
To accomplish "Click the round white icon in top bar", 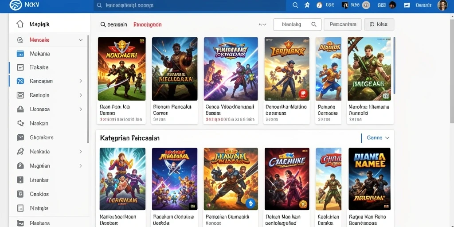I will tap(319, 5).
